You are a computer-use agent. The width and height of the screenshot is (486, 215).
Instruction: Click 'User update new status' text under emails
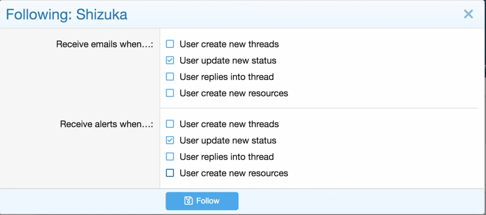[x=228, y=61]
